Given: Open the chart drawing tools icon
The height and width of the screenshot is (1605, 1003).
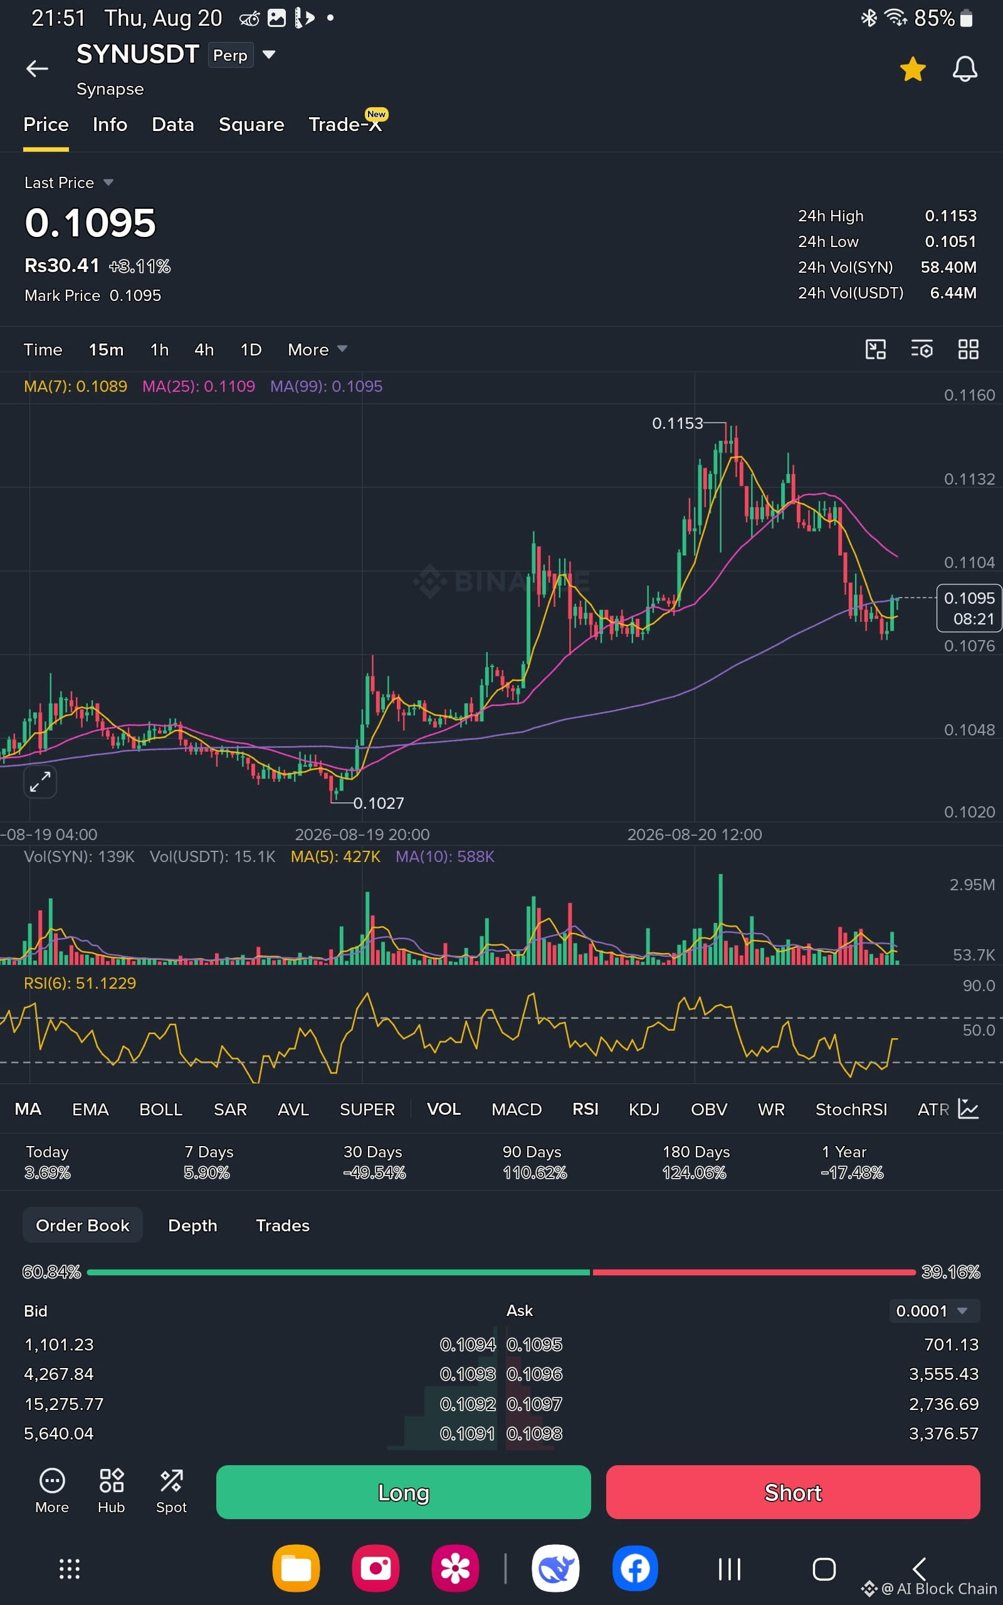Looking at the screenshot, I should tap(876, 349).
